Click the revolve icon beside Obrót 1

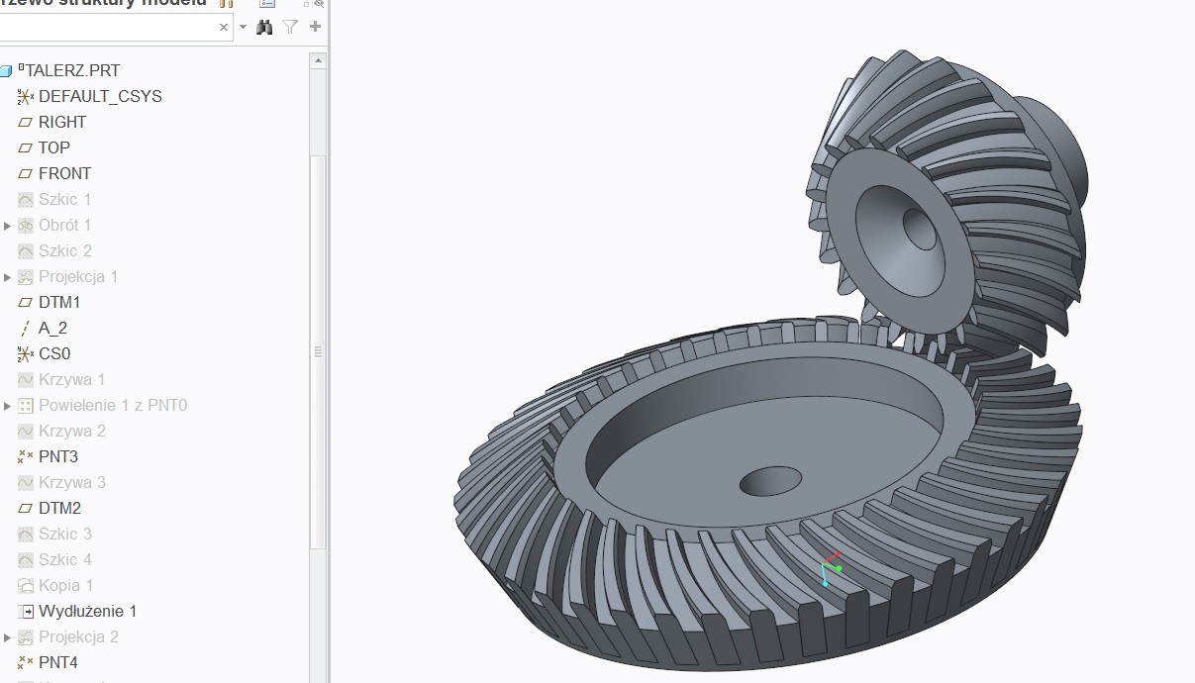[x=26, y=226]
